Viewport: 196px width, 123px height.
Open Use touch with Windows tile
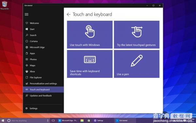(90, 34)
